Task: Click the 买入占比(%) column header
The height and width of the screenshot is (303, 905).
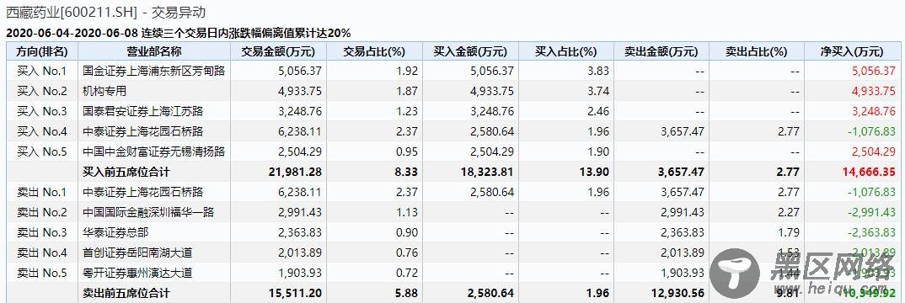Action: (x=566, y=51)
